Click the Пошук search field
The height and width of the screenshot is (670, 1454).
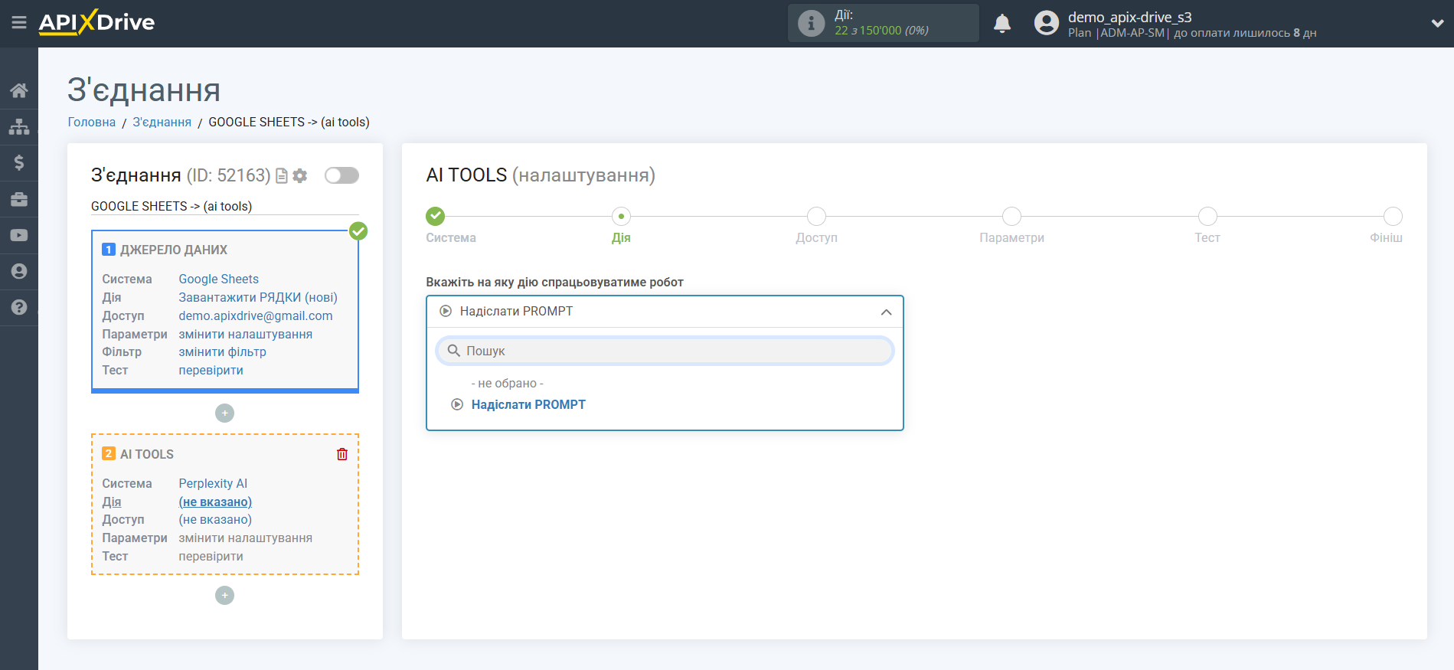(665, 351)
